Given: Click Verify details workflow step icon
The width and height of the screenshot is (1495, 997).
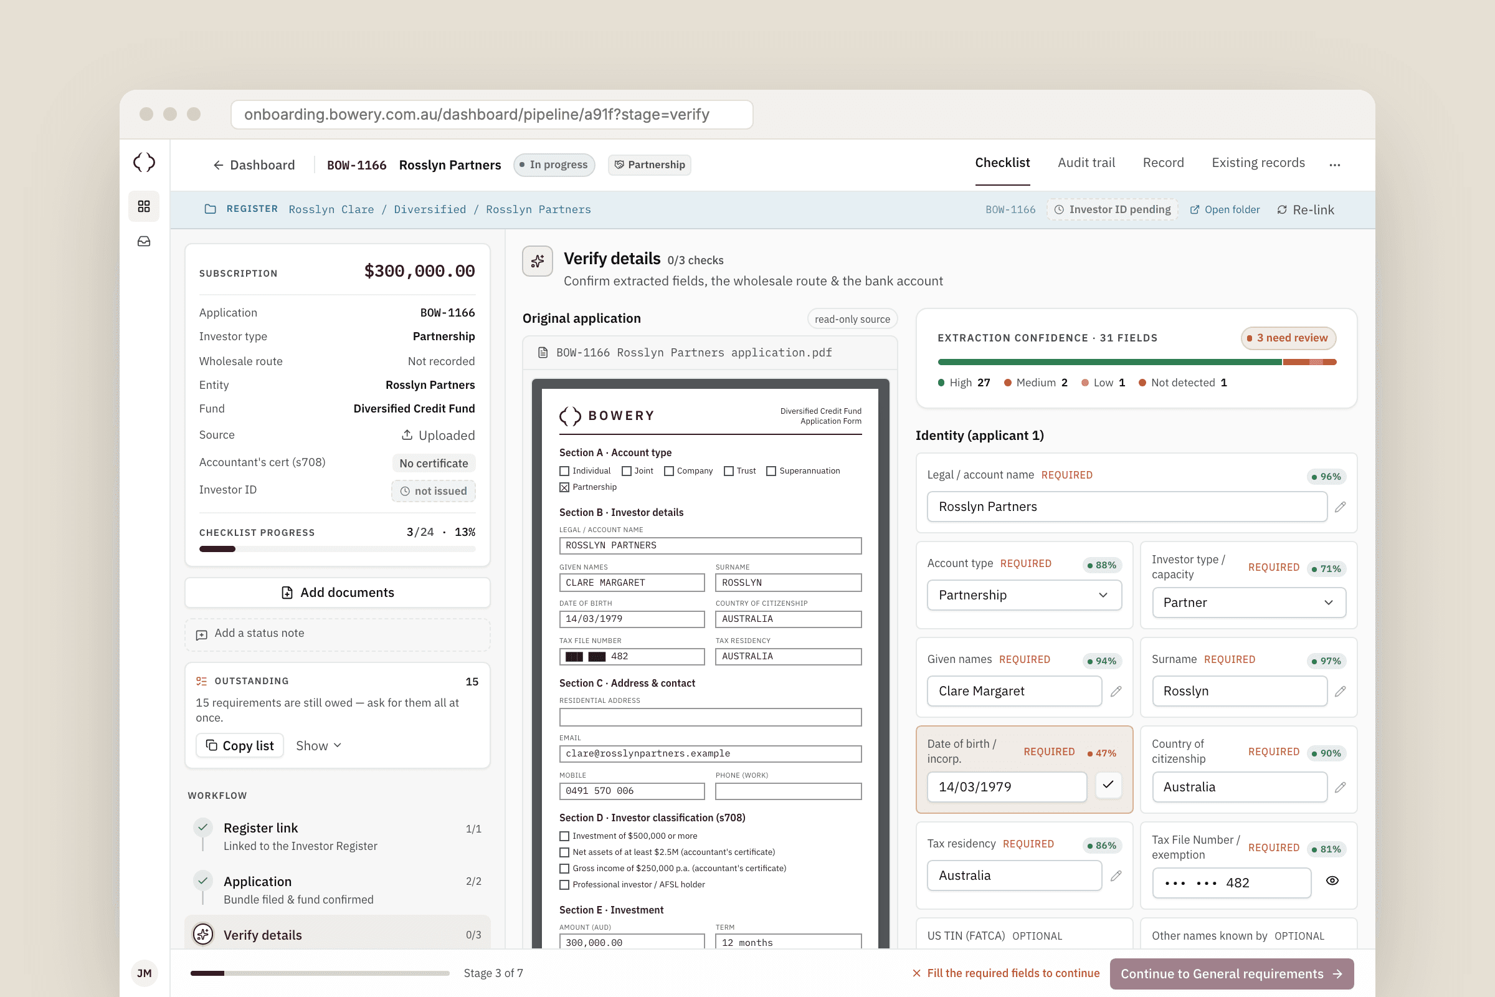Looking at the screenshot, I should pyautogui.click(x=203, y=934).
